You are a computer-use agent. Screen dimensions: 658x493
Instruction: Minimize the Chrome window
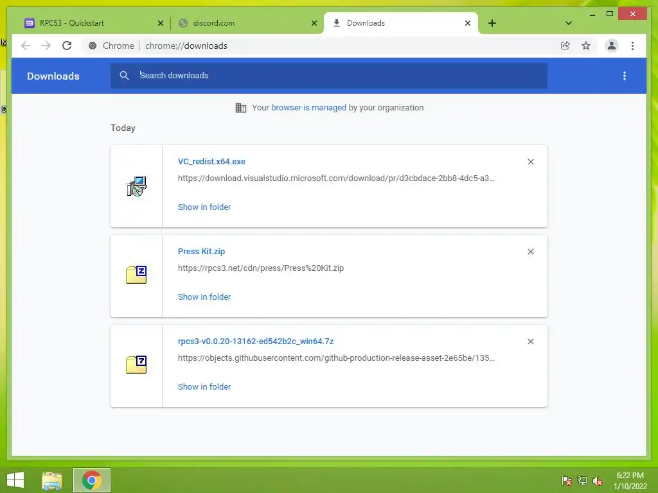(x=592, y=14)
